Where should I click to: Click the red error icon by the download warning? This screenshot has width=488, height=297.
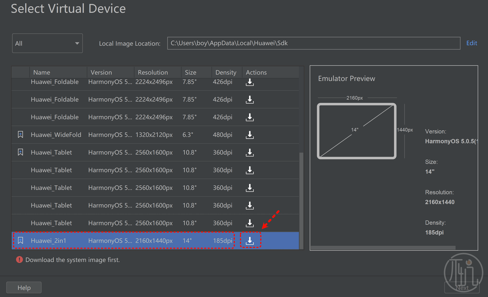click(x=19, y=259)
